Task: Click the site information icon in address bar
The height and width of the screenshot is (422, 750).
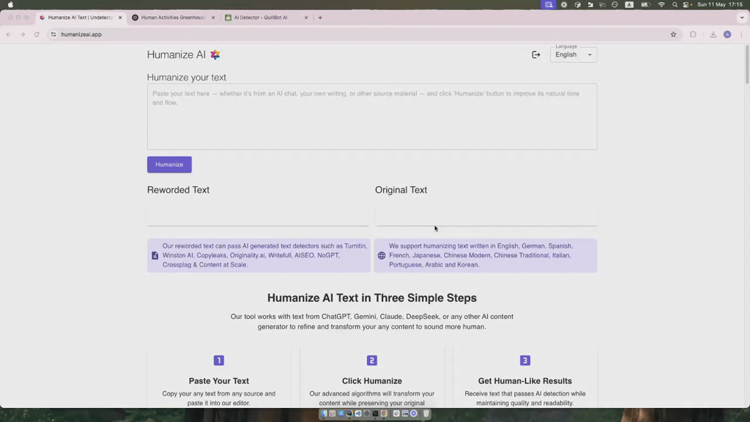Action: click(53, 34)
